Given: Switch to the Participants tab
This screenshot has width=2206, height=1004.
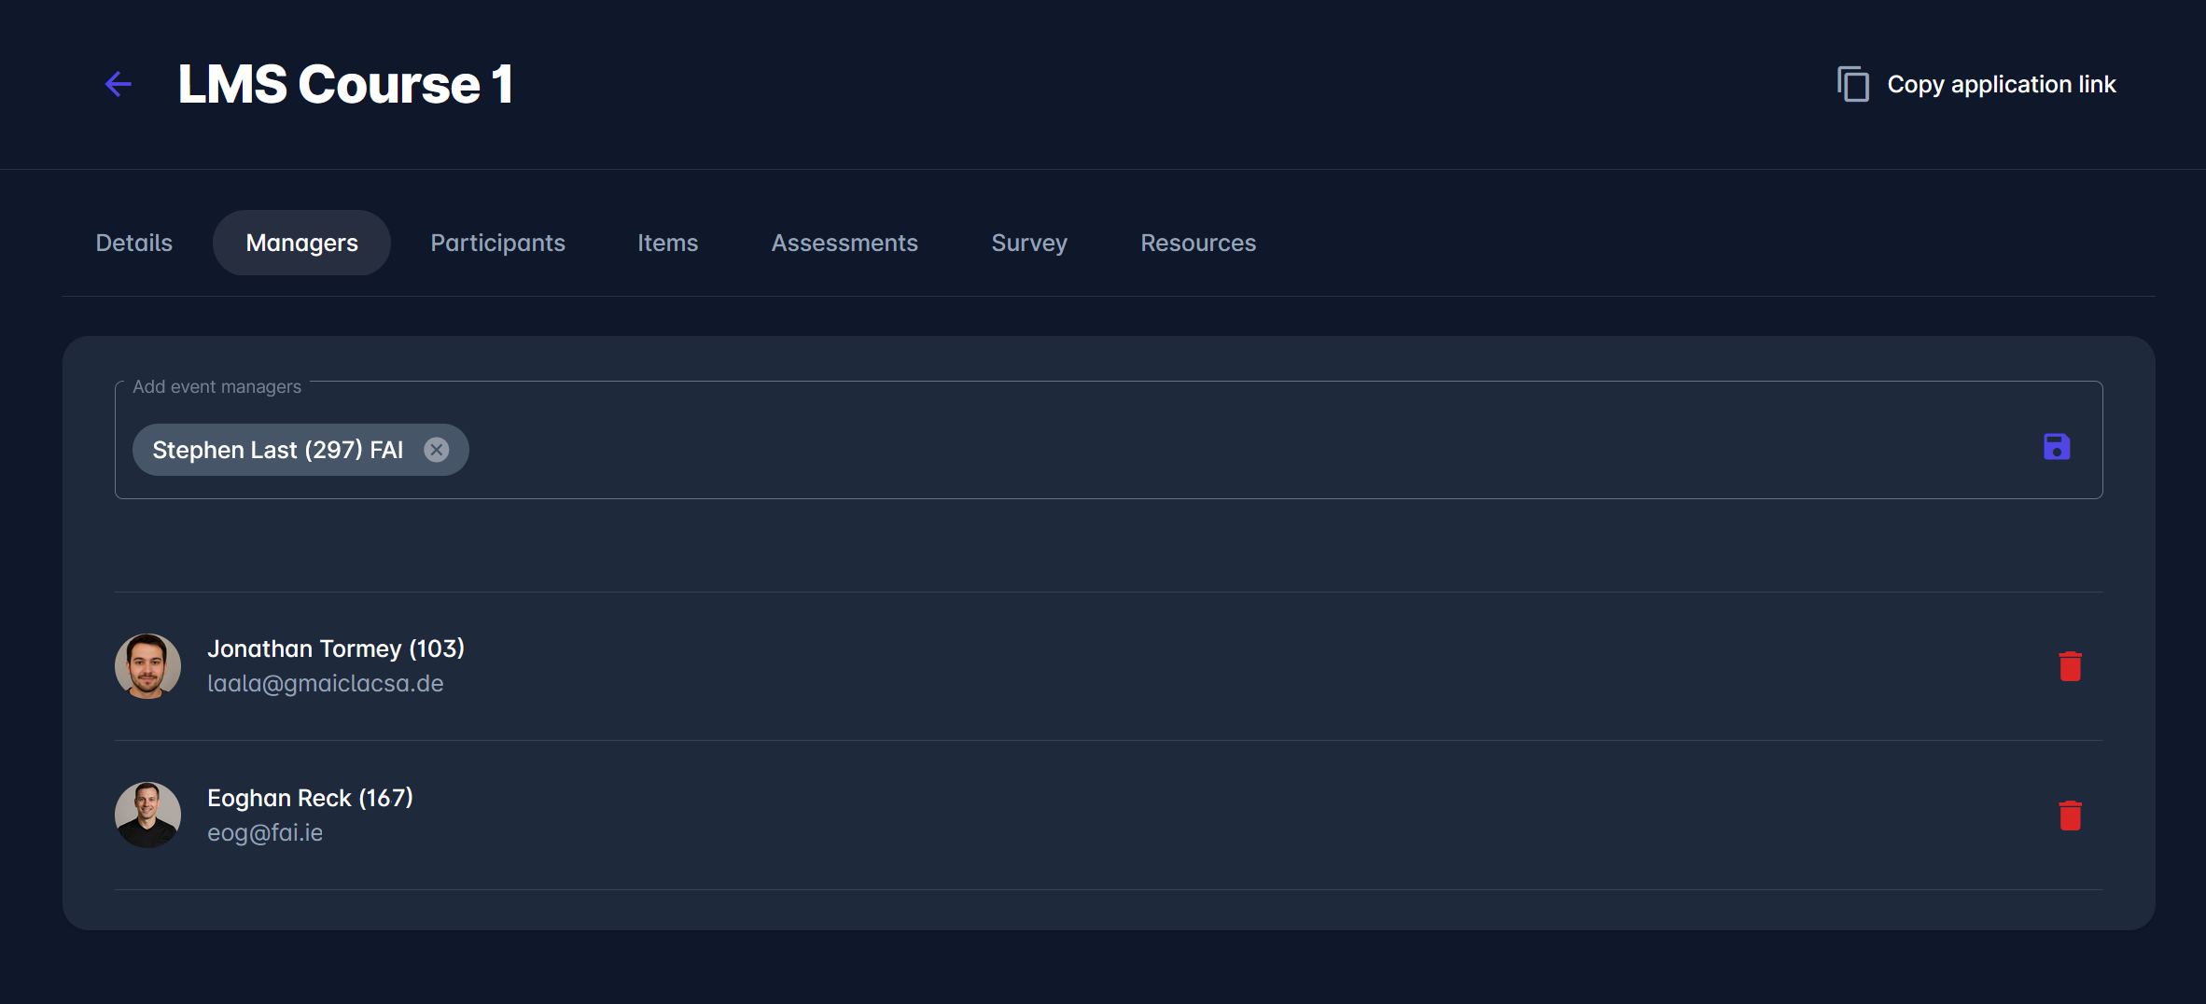Looking at the screenshot, I should (497, 243).
